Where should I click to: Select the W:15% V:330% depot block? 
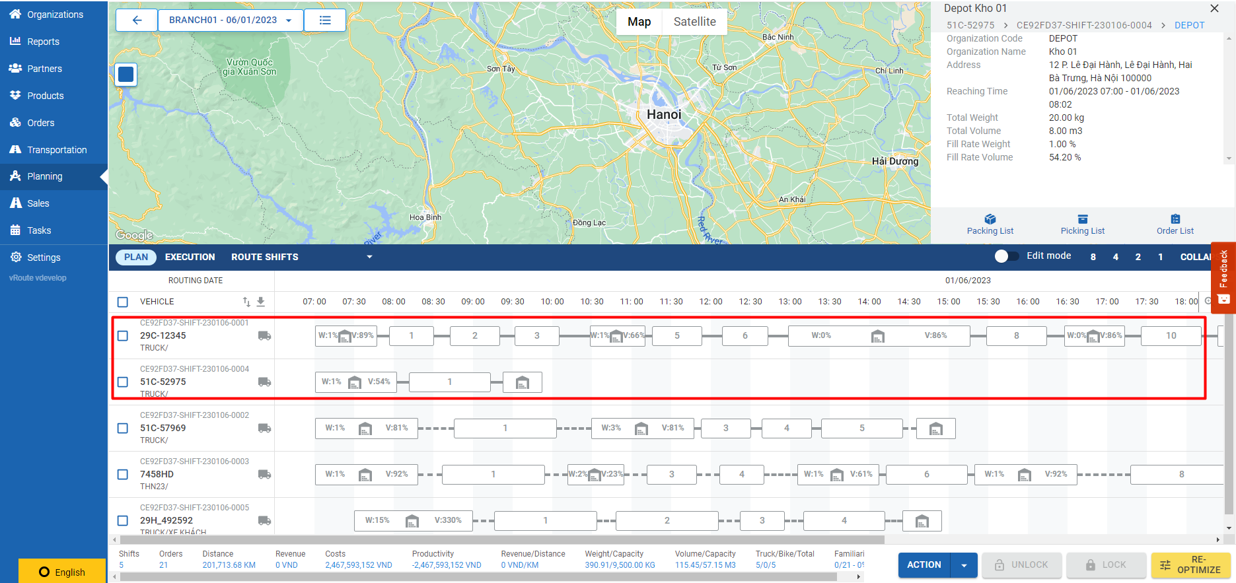click(413, 521)
